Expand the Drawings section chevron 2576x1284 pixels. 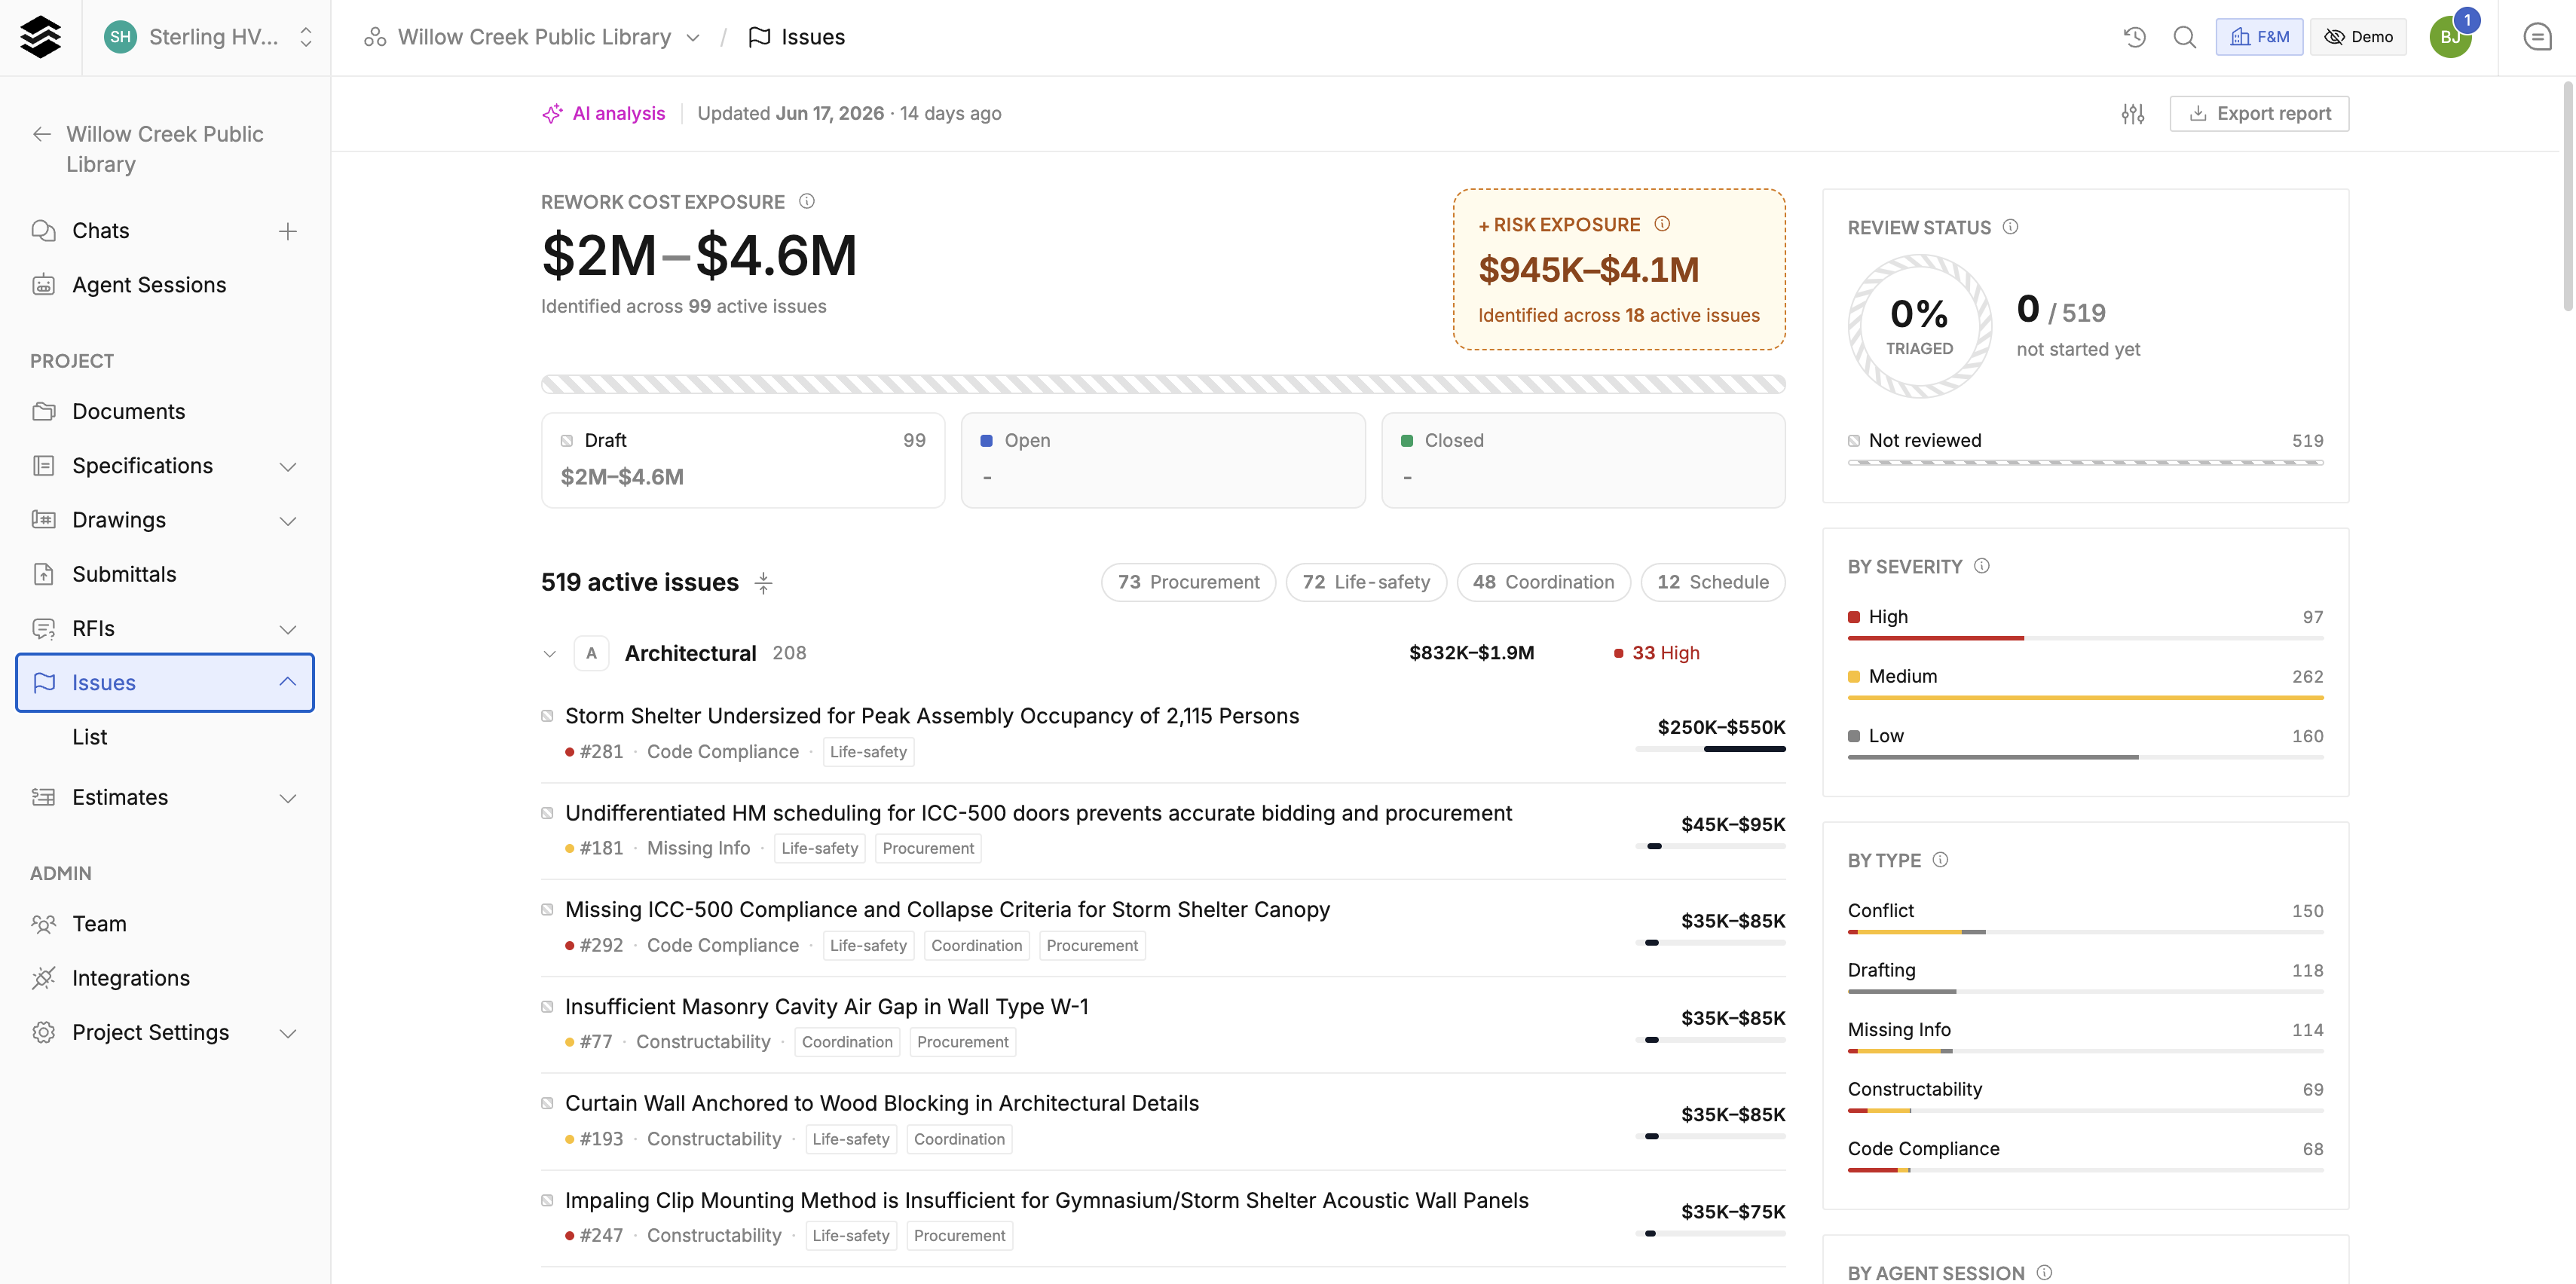tap(288, 521)
